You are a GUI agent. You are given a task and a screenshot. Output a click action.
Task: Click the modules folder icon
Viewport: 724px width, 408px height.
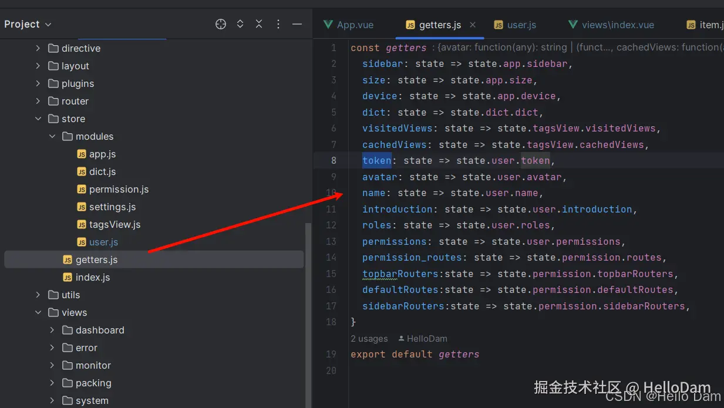click(x=68, y=136)
